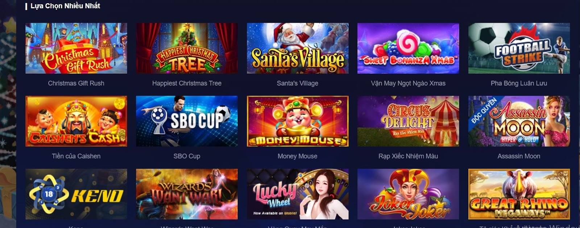Open the Circus Delight game image
This screenshot has height=228, width=580.
pos(408,121)
